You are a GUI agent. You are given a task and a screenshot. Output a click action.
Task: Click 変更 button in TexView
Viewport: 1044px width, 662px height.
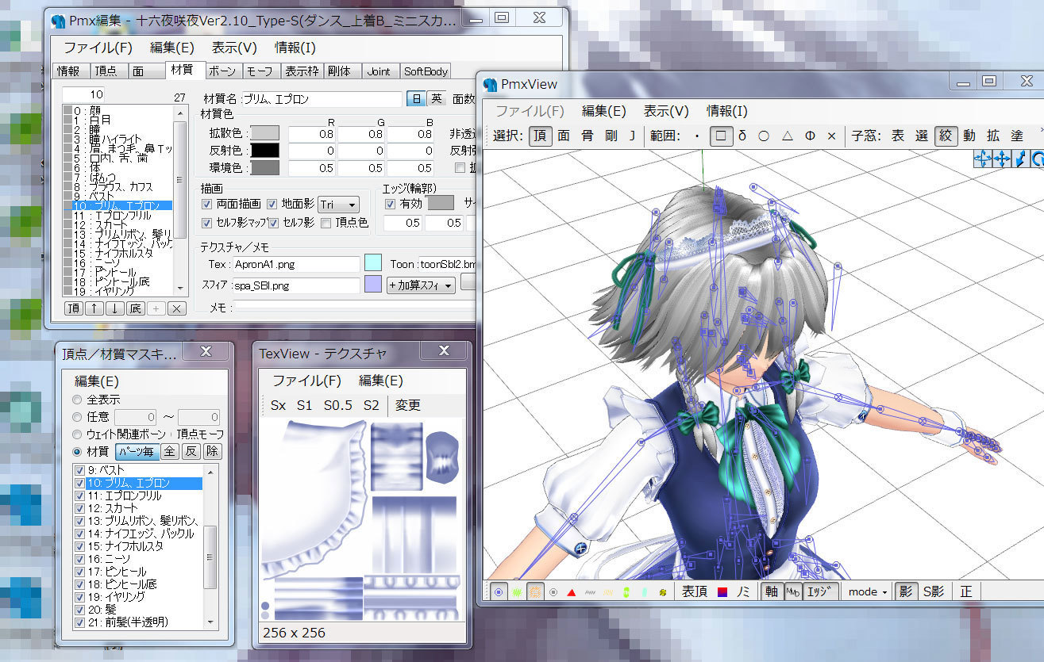tap(408, 405)
